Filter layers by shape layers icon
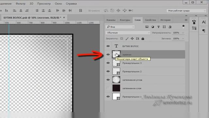This screenshot has width=209, height=118. pos(164,27)
